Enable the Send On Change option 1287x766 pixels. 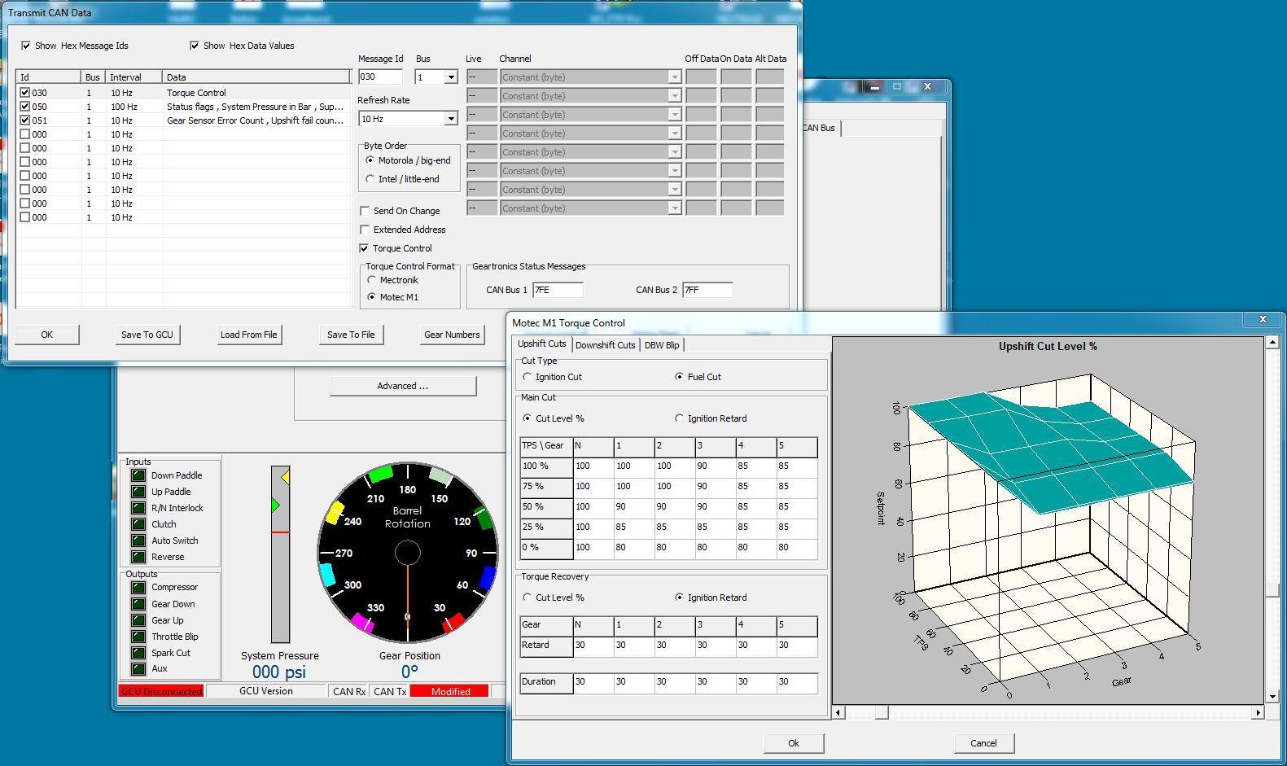pyautogui.click(x=365, y=211)
